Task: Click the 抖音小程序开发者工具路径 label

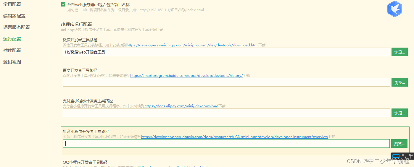Action: (x=86, y=132)
